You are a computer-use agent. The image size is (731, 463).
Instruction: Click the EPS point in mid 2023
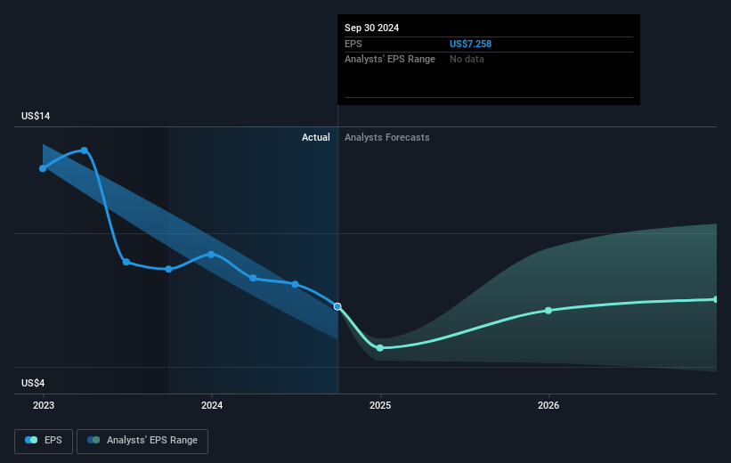point(126,262)
